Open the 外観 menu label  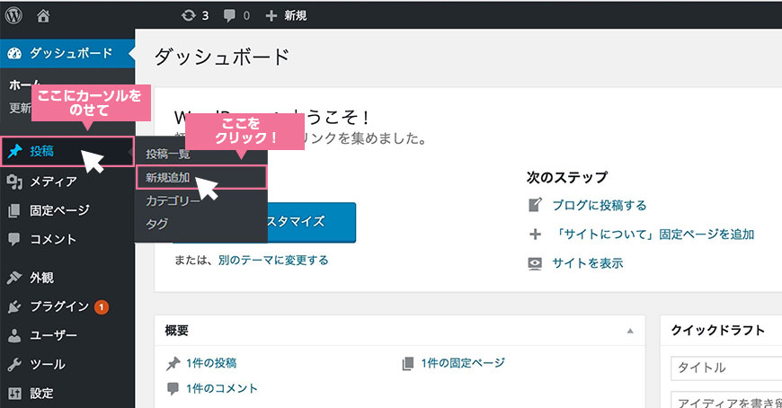(x=41, y=278)
